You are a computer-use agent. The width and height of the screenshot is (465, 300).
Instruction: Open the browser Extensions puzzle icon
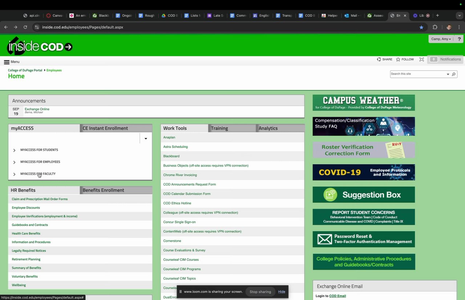pos(435,27)
